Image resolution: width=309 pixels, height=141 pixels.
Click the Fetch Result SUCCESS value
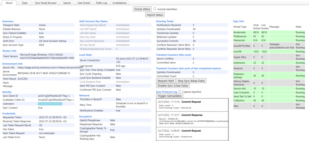click(22, 79)
